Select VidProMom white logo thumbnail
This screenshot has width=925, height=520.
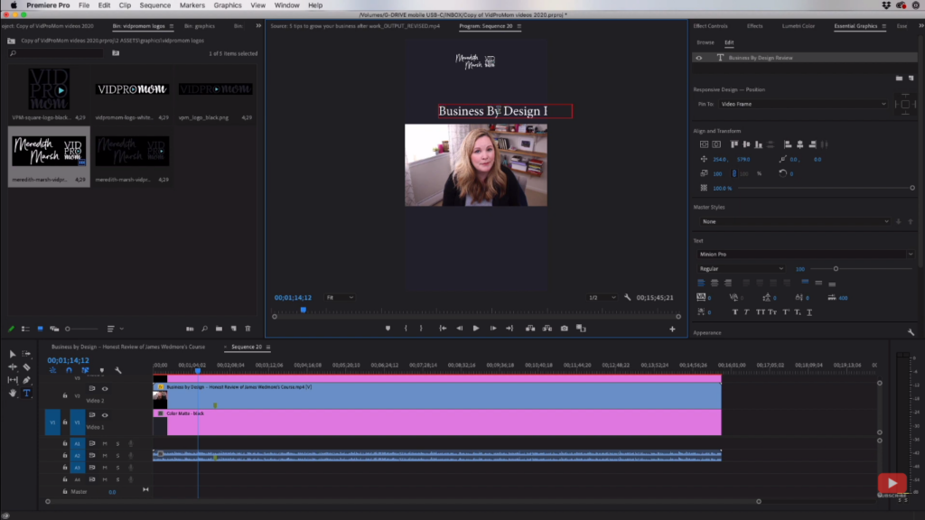pos(132,89)
